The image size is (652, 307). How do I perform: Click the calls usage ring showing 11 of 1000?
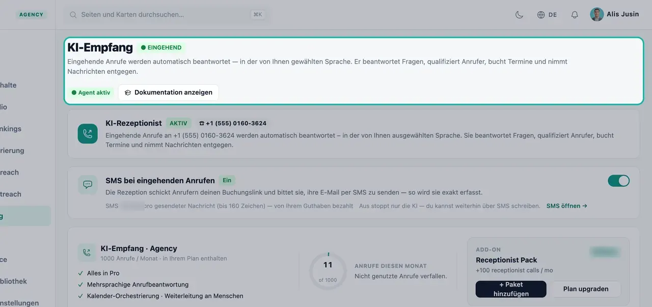[x=328, y=271]
